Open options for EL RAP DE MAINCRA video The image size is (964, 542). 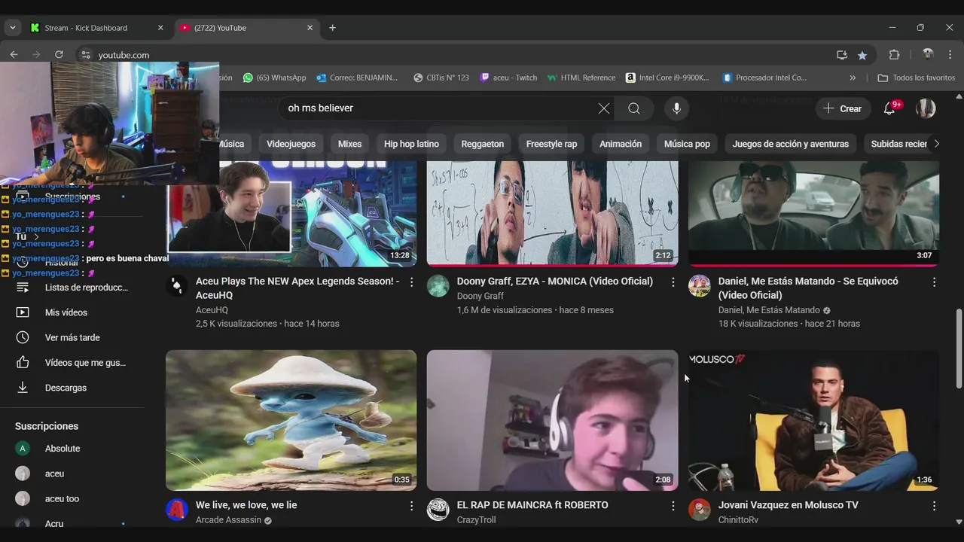pyautogui.click(x=673, y=506)
